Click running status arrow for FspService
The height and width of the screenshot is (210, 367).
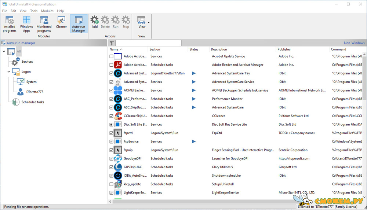tap(193, 141)
